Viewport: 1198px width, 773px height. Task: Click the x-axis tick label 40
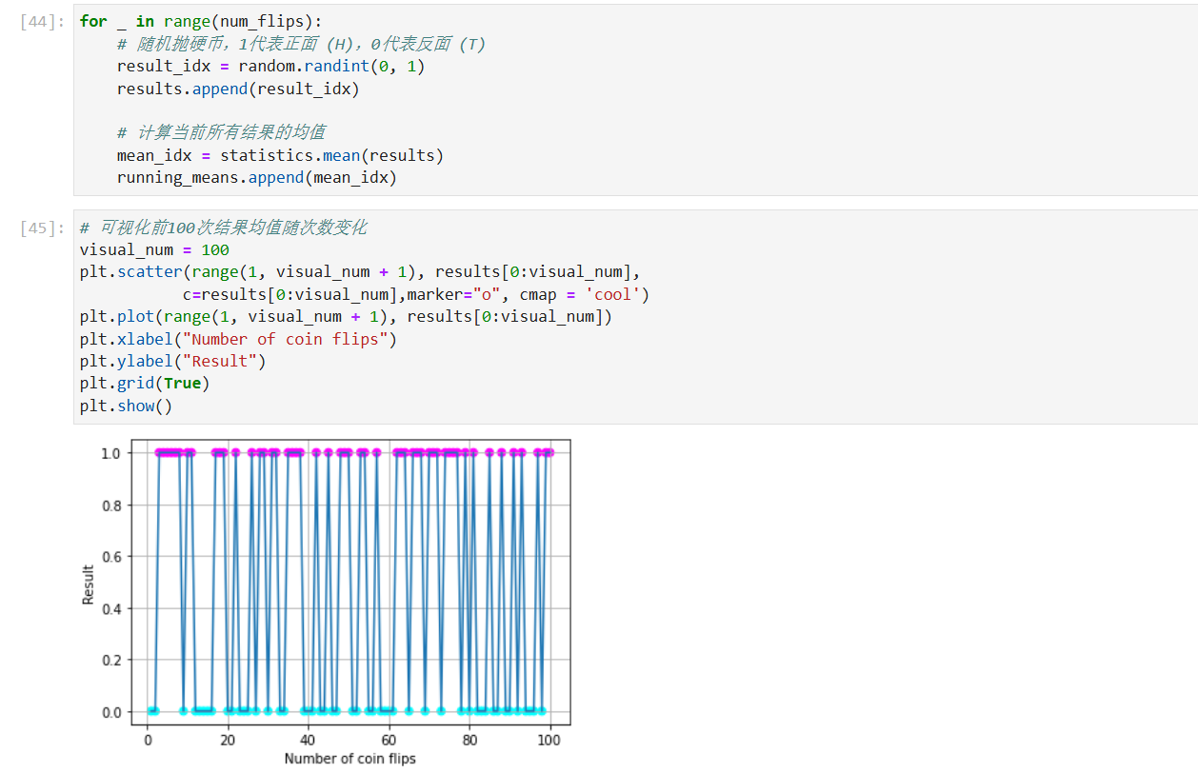(x=308, y=739)
